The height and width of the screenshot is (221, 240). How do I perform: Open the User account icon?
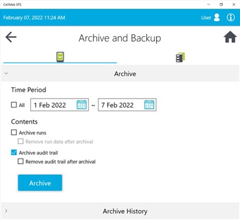(217, 17)
